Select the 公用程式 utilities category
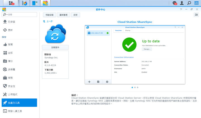This screenshot has width=201, height=118. (x=19, y=94)
